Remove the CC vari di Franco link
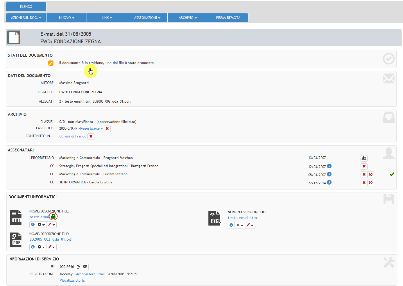 click(91, 136)
